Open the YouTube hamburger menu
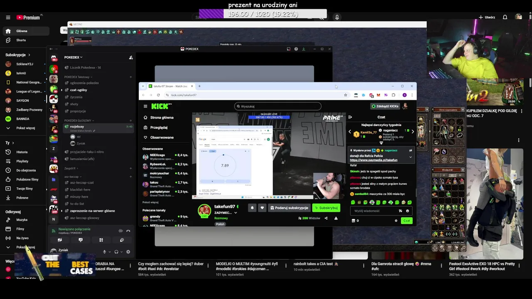 point(8,17)
